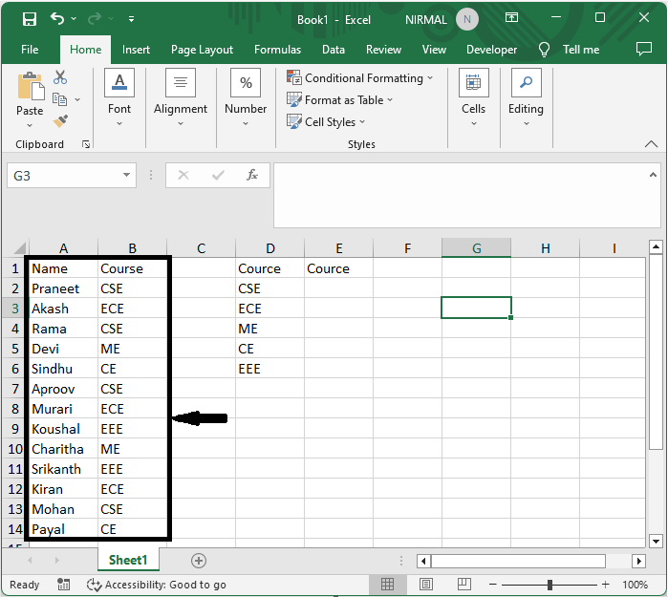The width and height of the screenshot is (668, 597).
Task: Open the Review tab
Action: pyautogui.click(x=383, y=50)
